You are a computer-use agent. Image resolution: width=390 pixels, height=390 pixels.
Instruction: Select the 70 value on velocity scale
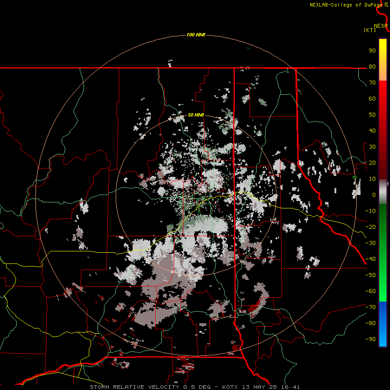(x=372, y=83)
